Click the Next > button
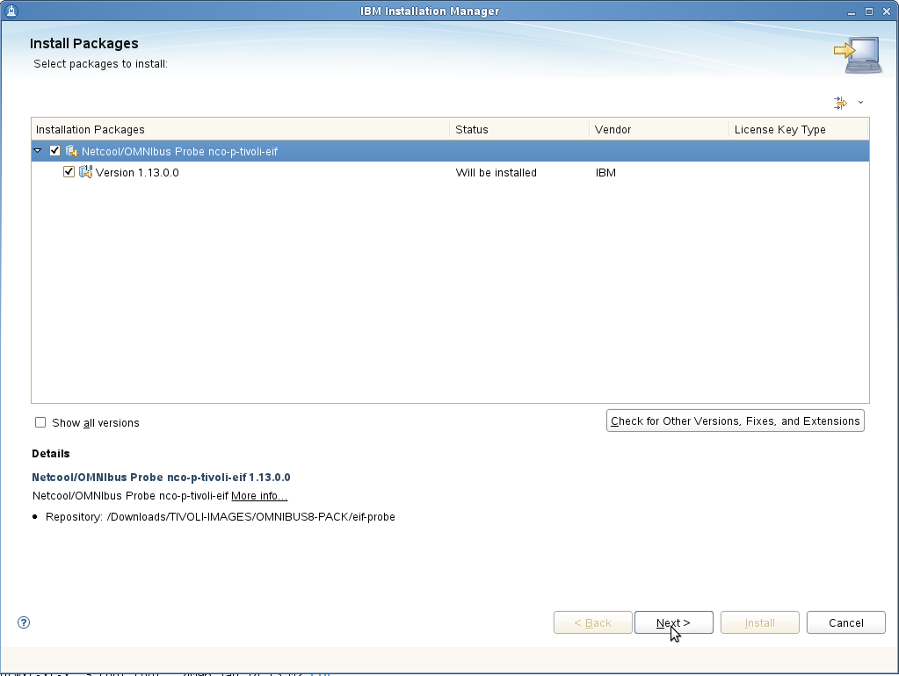Viewport: 899px width, 676px height. point(674,622)
